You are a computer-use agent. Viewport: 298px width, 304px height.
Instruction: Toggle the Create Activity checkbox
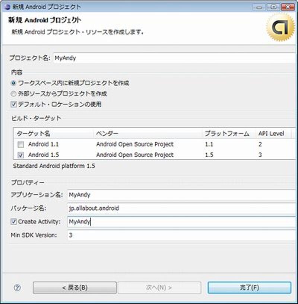(13, 221)
